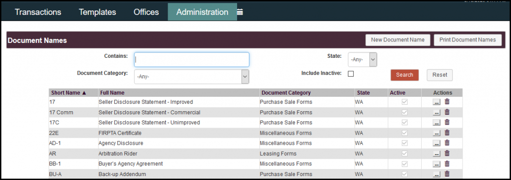Toggle Active checkbox for AD-1
The width and height of the screenshot is (511, 180).
pyautogui.click(x=405, y=143)
